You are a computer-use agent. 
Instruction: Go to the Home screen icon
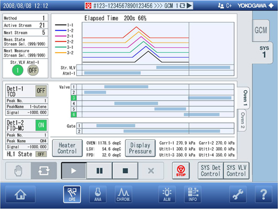[20, 194]
